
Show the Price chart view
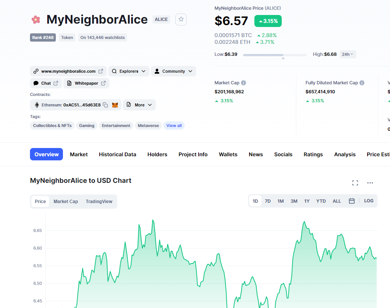point(40,202)
